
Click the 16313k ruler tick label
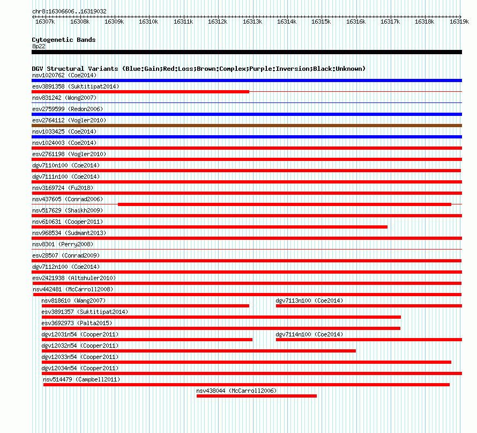coord(252,21)
